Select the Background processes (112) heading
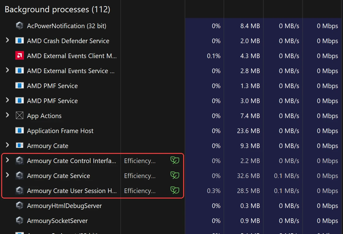Image resolution: width=343 pixels, height=234 pixels. pos(57,9)
